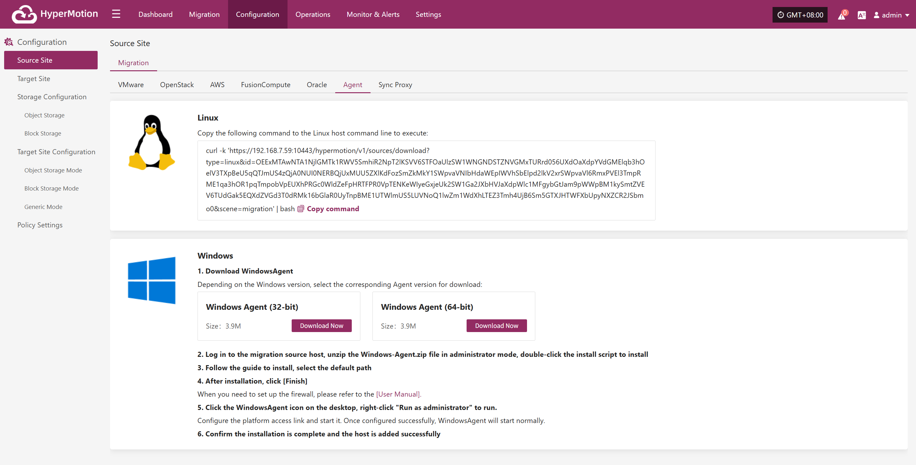Image resolution: width=916 pixels, height=465 pixels.
Task: Open Object Storage Mode sidebar item
Action: point(53,170)
